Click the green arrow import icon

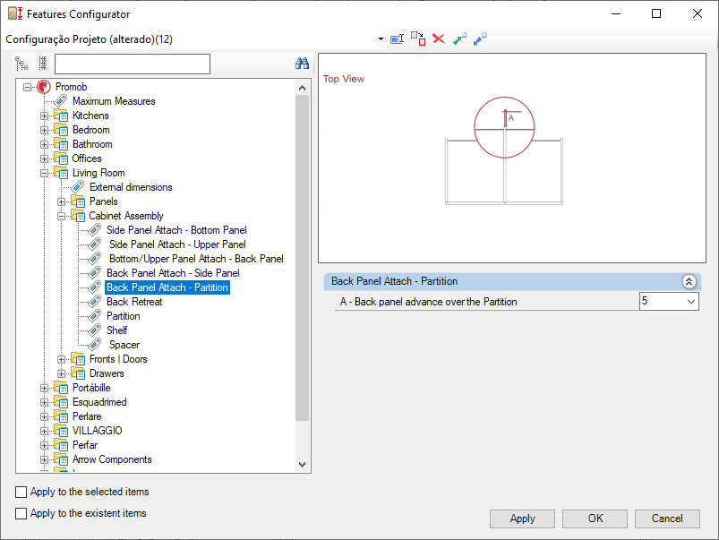(x=459, y=39)
